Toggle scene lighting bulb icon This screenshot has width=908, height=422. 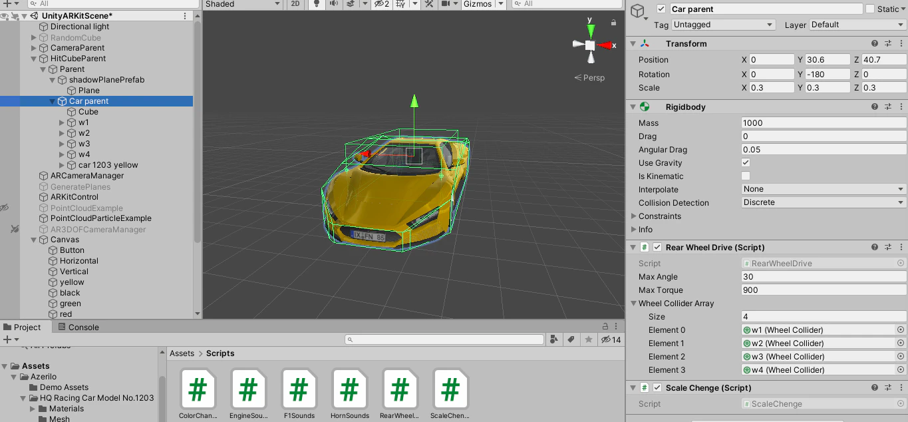[316, 4]
